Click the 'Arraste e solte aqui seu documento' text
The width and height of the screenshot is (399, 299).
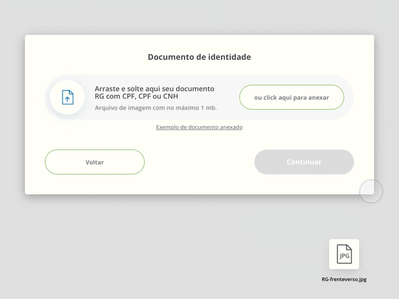coord(155,88)
